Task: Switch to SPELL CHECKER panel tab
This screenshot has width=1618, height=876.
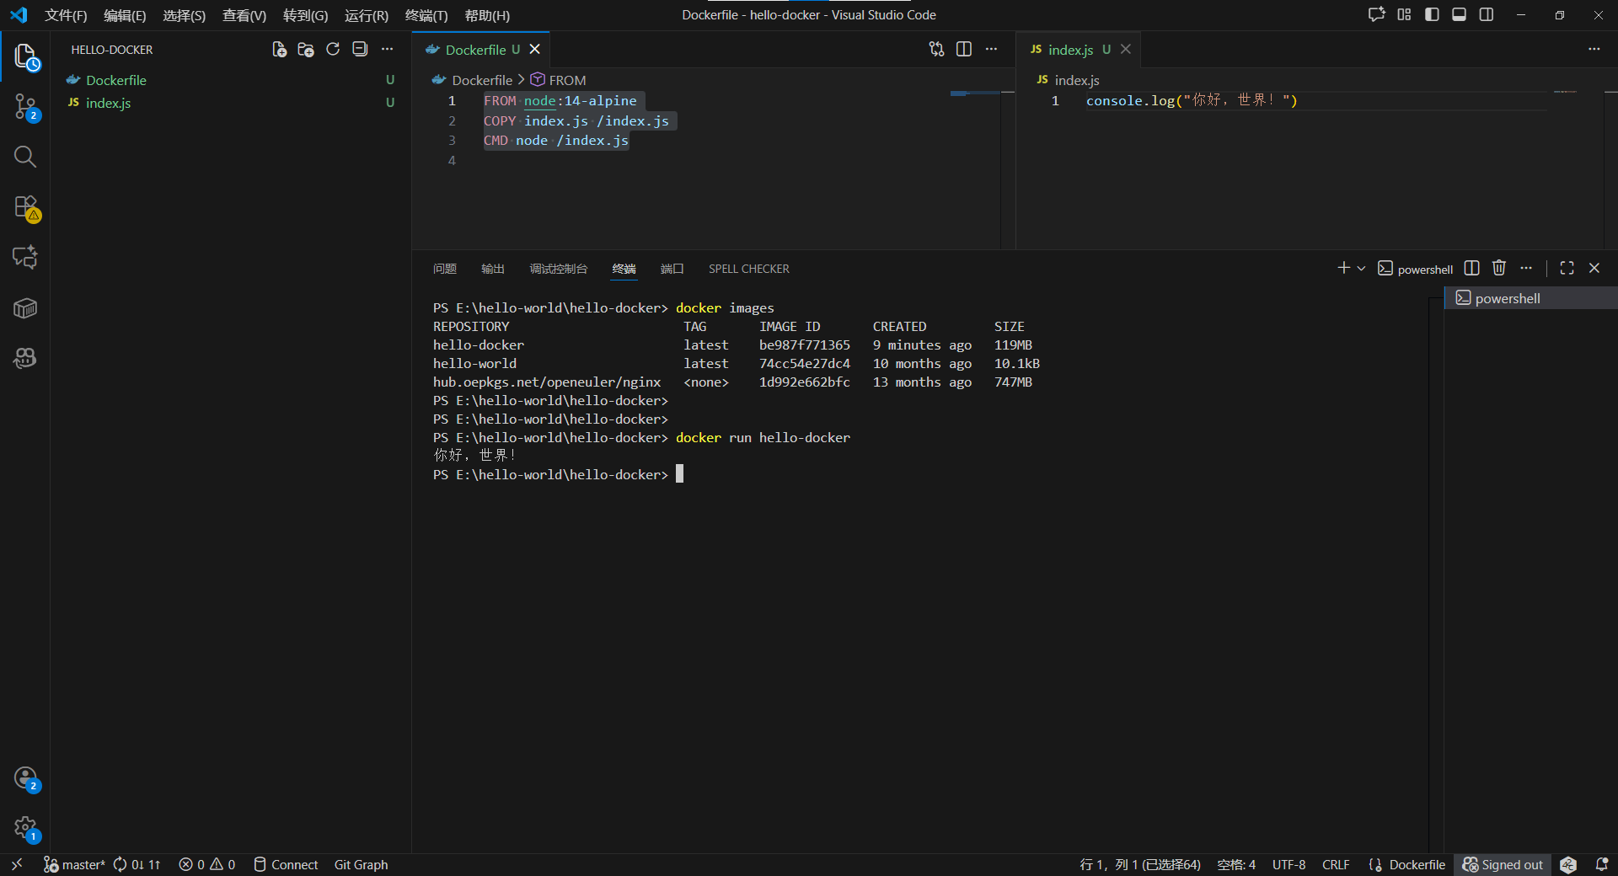Action: 749,269
